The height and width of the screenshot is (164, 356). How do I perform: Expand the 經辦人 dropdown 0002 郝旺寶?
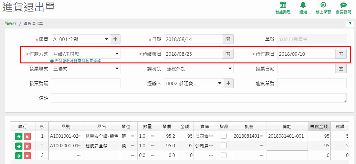(x=219, y=84)
